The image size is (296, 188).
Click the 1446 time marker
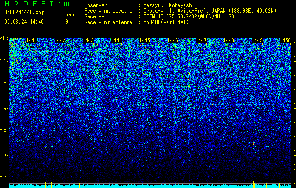pos(173,40)
